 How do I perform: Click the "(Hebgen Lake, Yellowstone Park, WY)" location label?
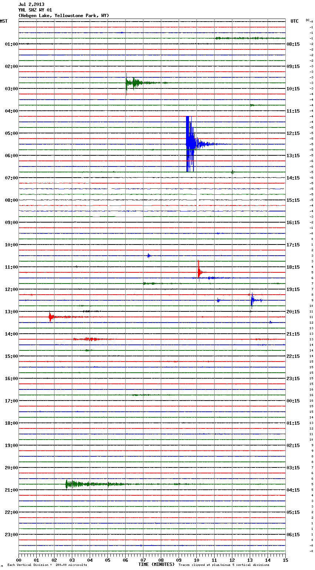[64, 16]
